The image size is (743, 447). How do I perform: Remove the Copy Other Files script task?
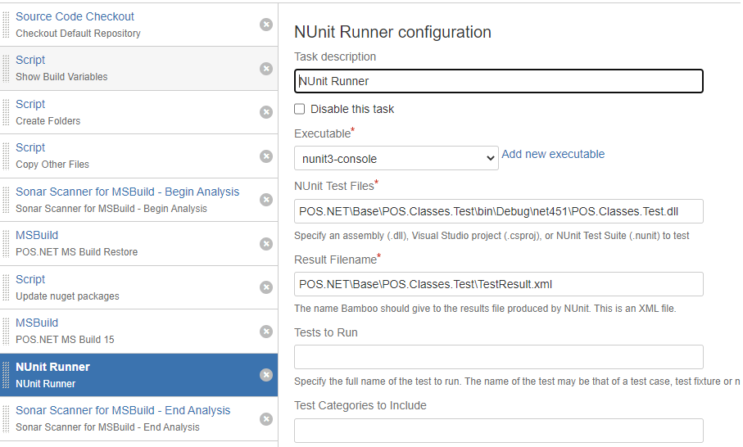(x=266, y=156)
